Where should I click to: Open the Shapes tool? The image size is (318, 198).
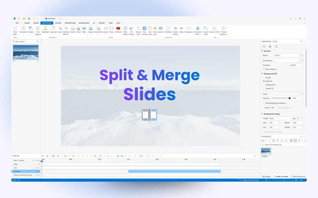point(31,30)
